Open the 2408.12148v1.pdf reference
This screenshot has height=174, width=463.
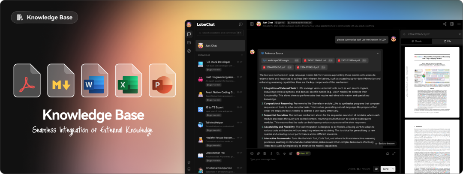318,60
